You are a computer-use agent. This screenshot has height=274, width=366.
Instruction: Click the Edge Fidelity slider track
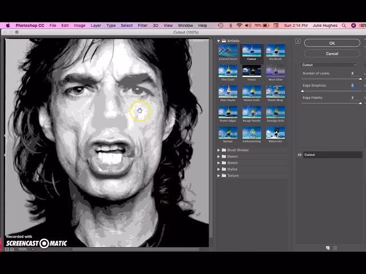coord(332,103)
